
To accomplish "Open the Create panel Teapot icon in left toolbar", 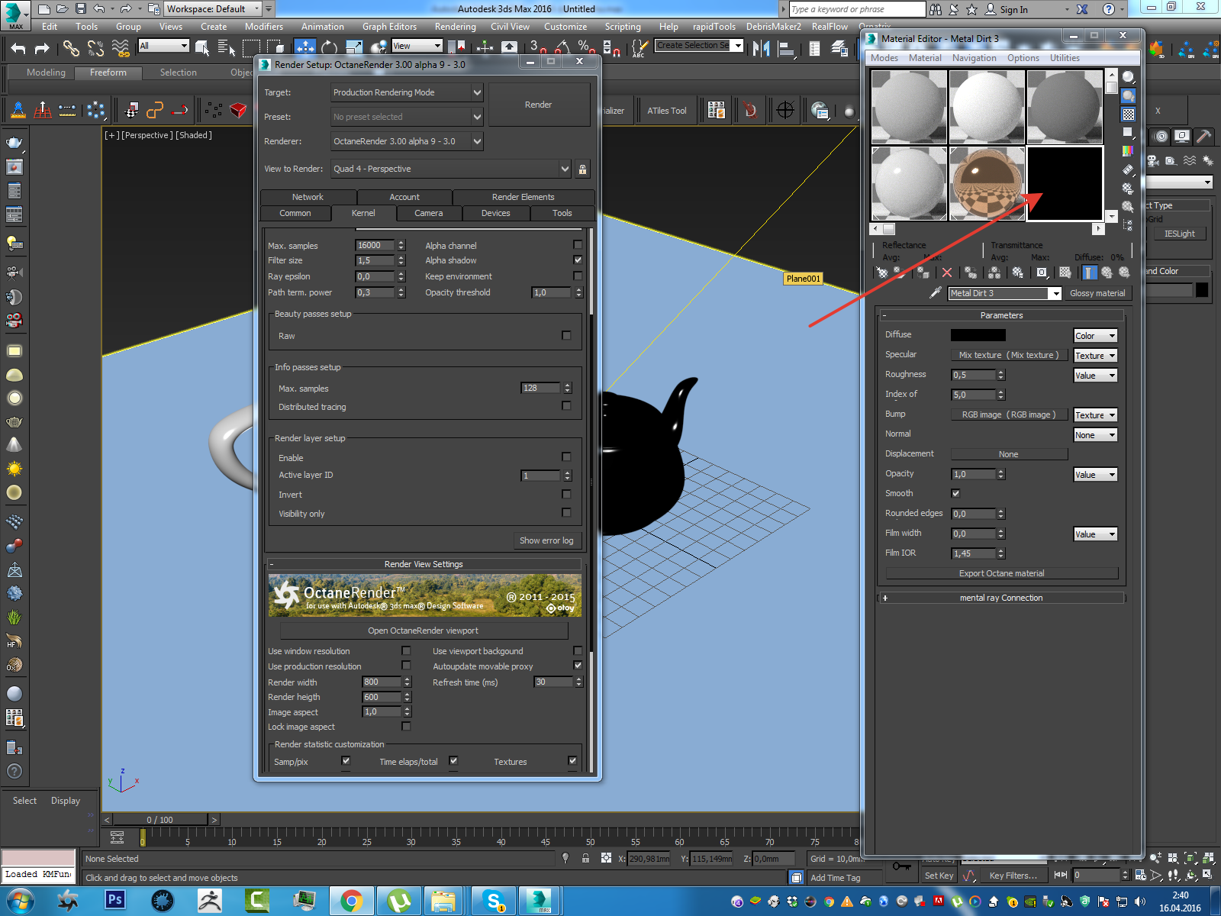I will pos(14,143).
